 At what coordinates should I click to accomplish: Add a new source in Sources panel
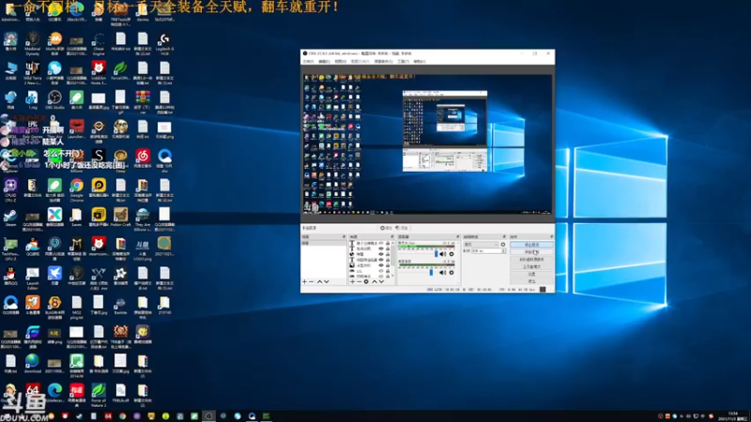[x=353, y=281]
